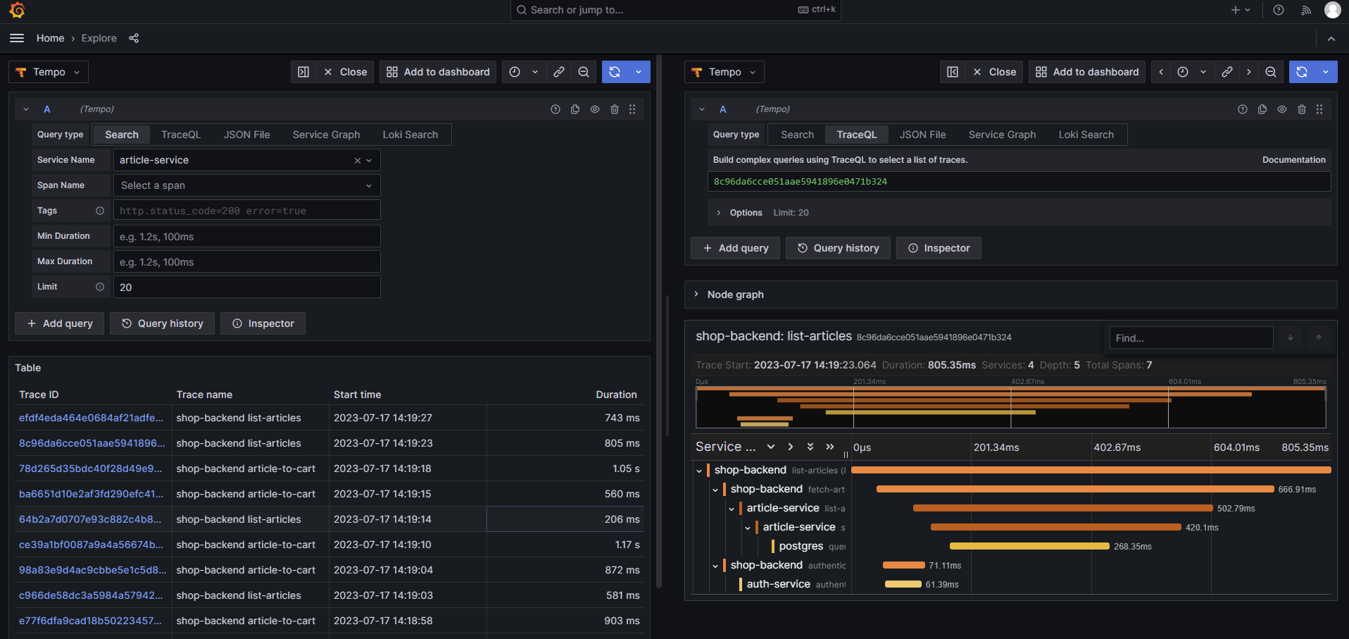Viewport: 1349px width, 639px height.
Task: Open the news RSS feed icon
Action: [x=1306, y=10]
